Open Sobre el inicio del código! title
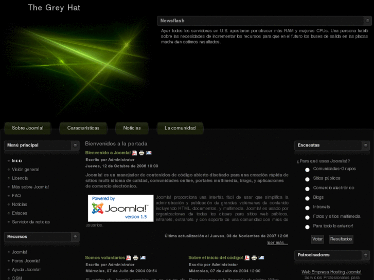374x280 pixels. [216, 257]
